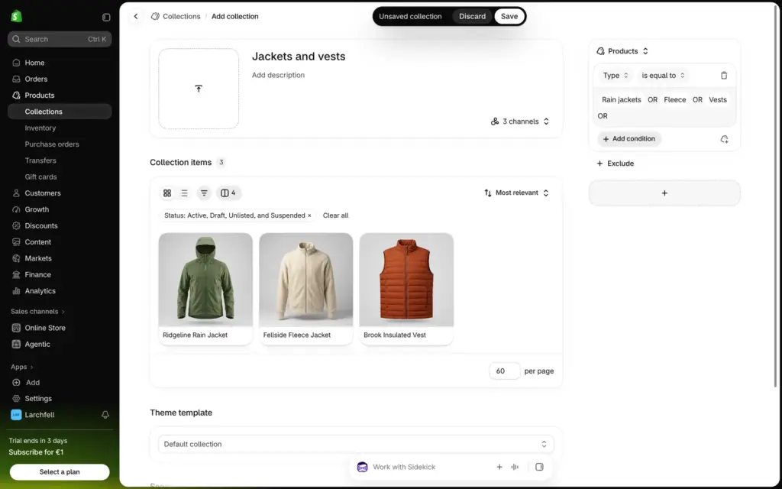Click the Content sidebar icon

(x=17, y=242)
